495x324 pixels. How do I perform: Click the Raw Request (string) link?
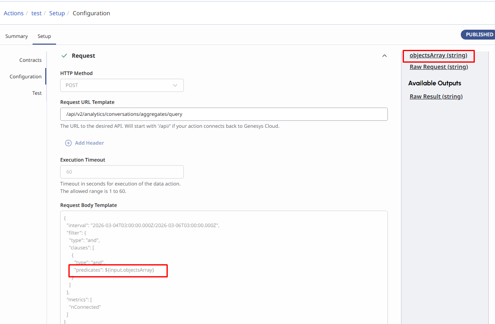click(x=439, y=67)
